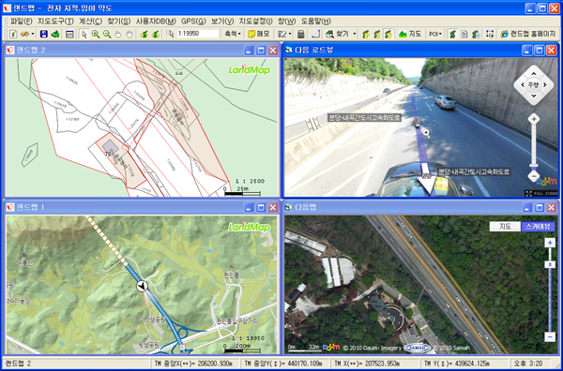563x371 pixels.
Task: Switch Daum map to 스카이뷰 view
Action: click(538, 226)
